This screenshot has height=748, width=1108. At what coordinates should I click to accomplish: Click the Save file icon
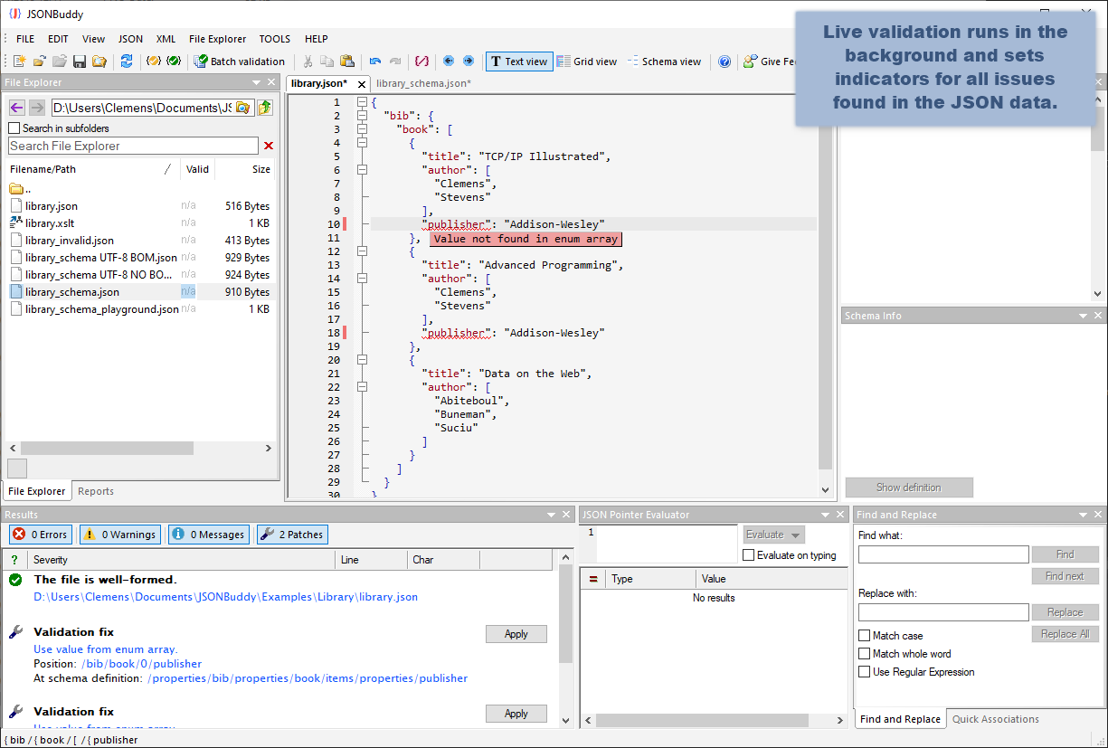(x=80, y=62)
